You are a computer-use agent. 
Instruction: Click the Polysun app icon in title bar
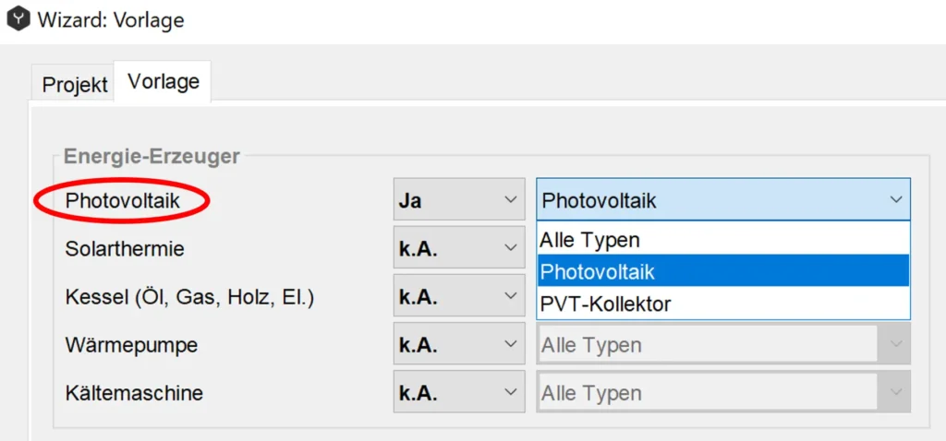[18, 20]
